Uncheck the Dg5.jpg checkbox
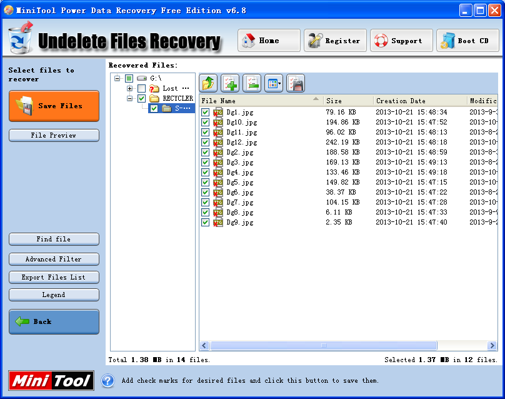This screenshot has height=399, width=505. coord(205,182)
